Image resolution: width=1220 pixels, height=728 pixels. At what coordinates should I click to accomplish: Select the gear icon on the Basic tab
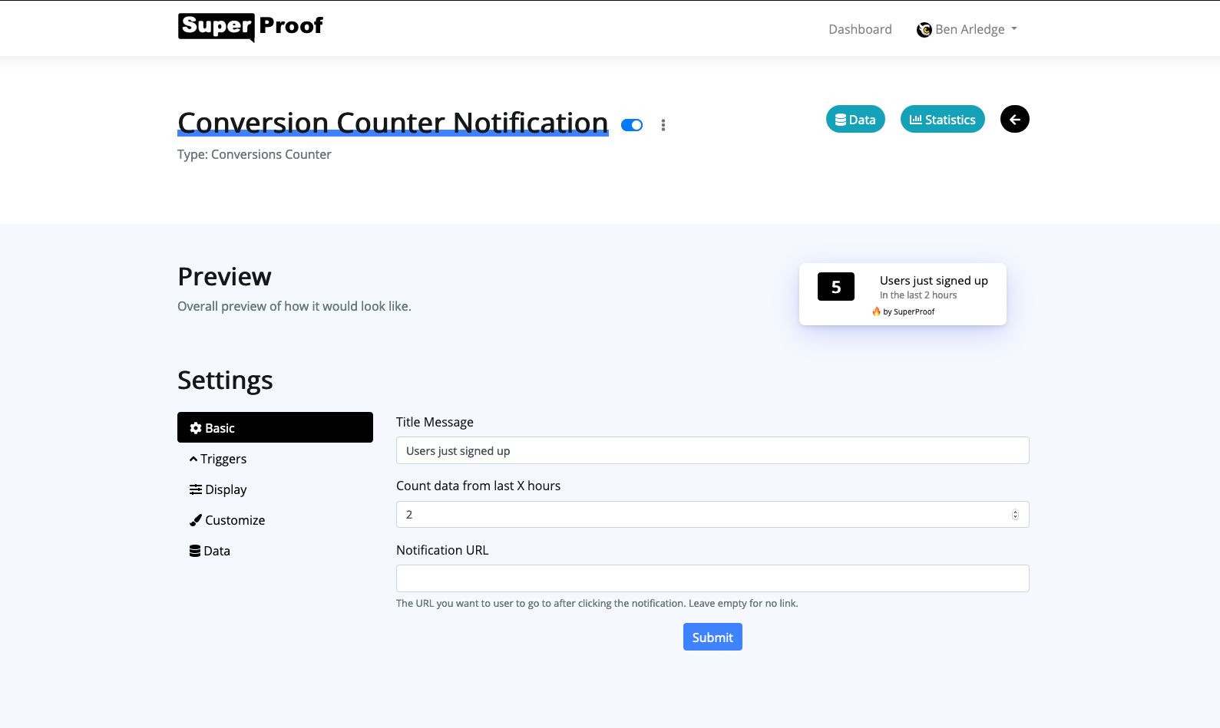click(x=195, y=427)
